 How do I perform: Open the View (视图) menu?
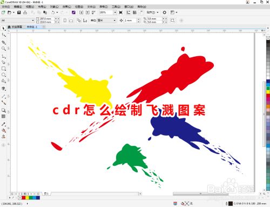pyautogui.click(x=30, y=6)
